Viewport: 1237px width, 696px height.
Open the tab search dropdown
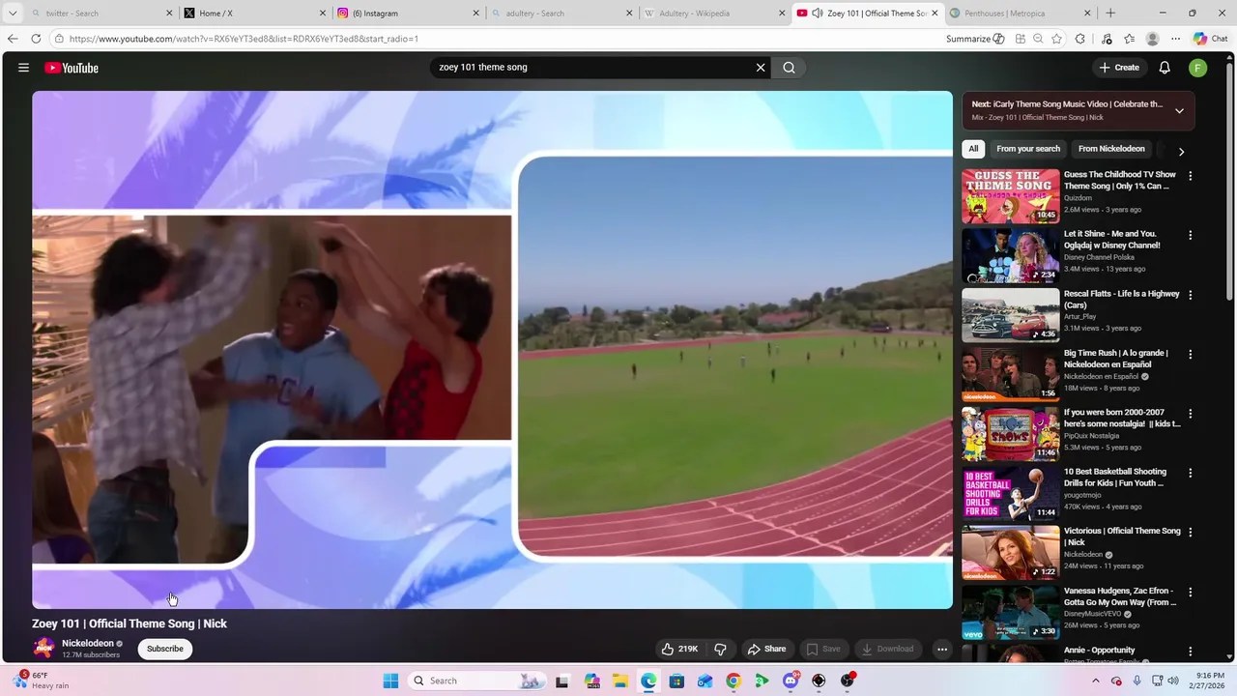point(12,13)
